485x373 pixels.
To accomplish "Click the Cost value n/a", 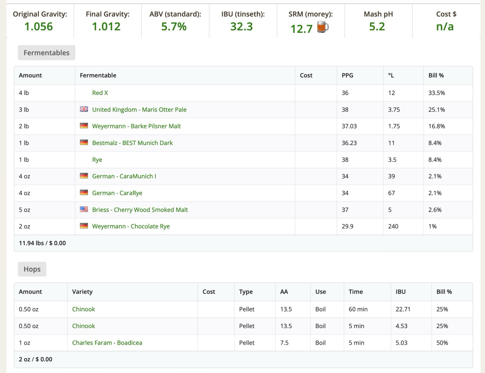I will (445, 27).
